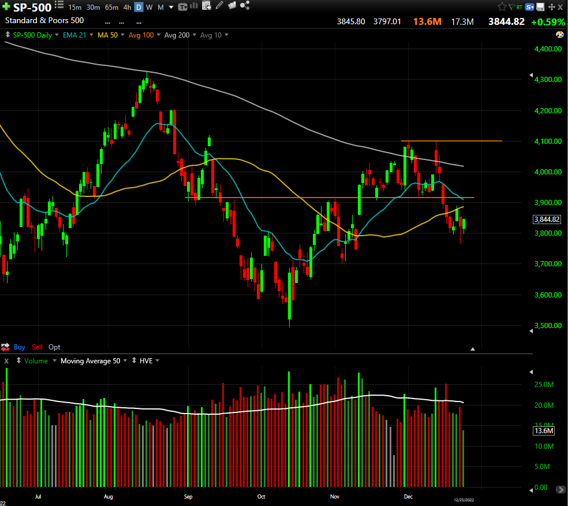Viewport: 568px width, 506px height.
Task: Click the +0.59% percent change value
Action: pos(548,22)
